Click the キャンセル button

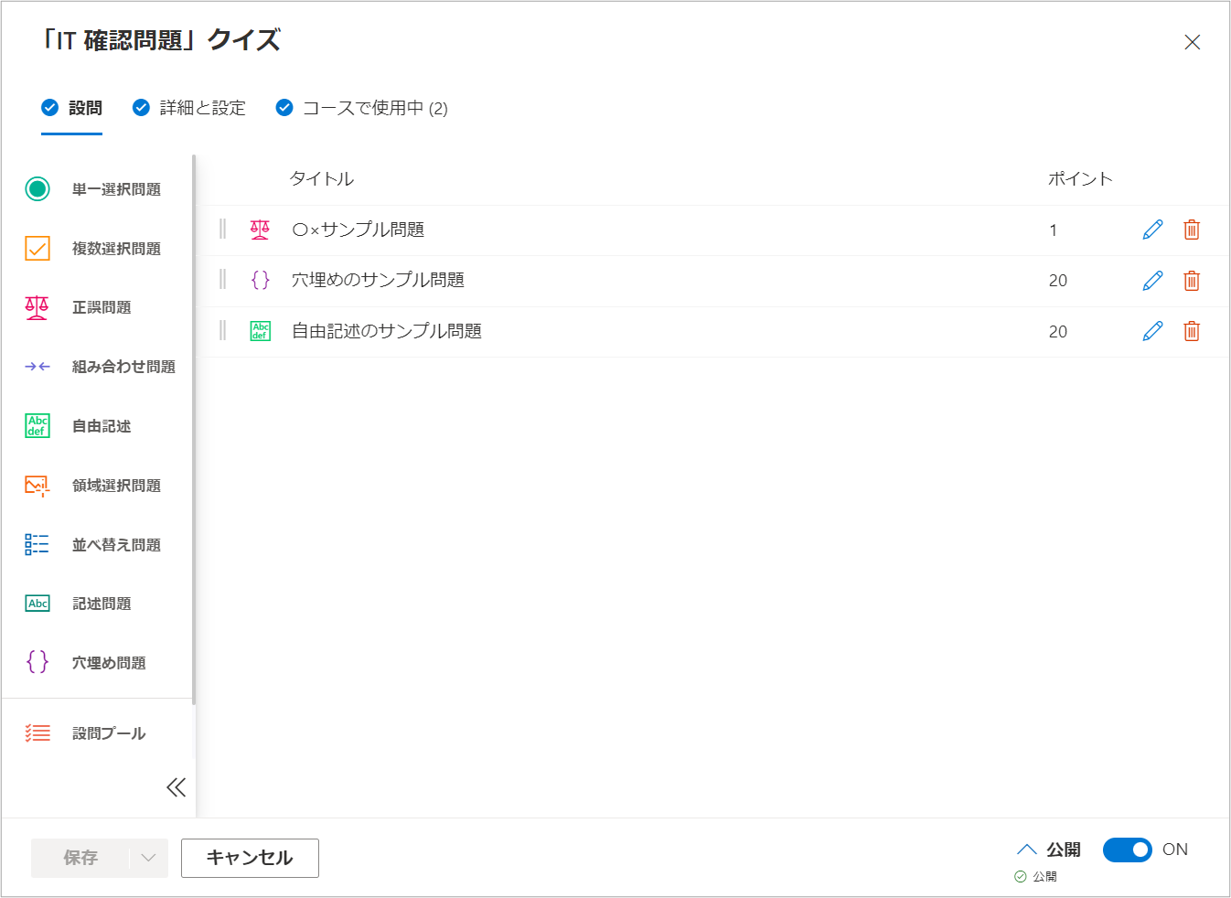click(250, 858)
